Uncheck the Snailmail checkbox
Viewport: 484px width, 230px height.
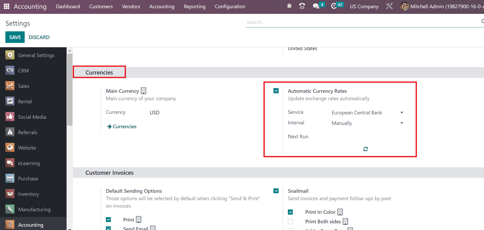(276, 191)
